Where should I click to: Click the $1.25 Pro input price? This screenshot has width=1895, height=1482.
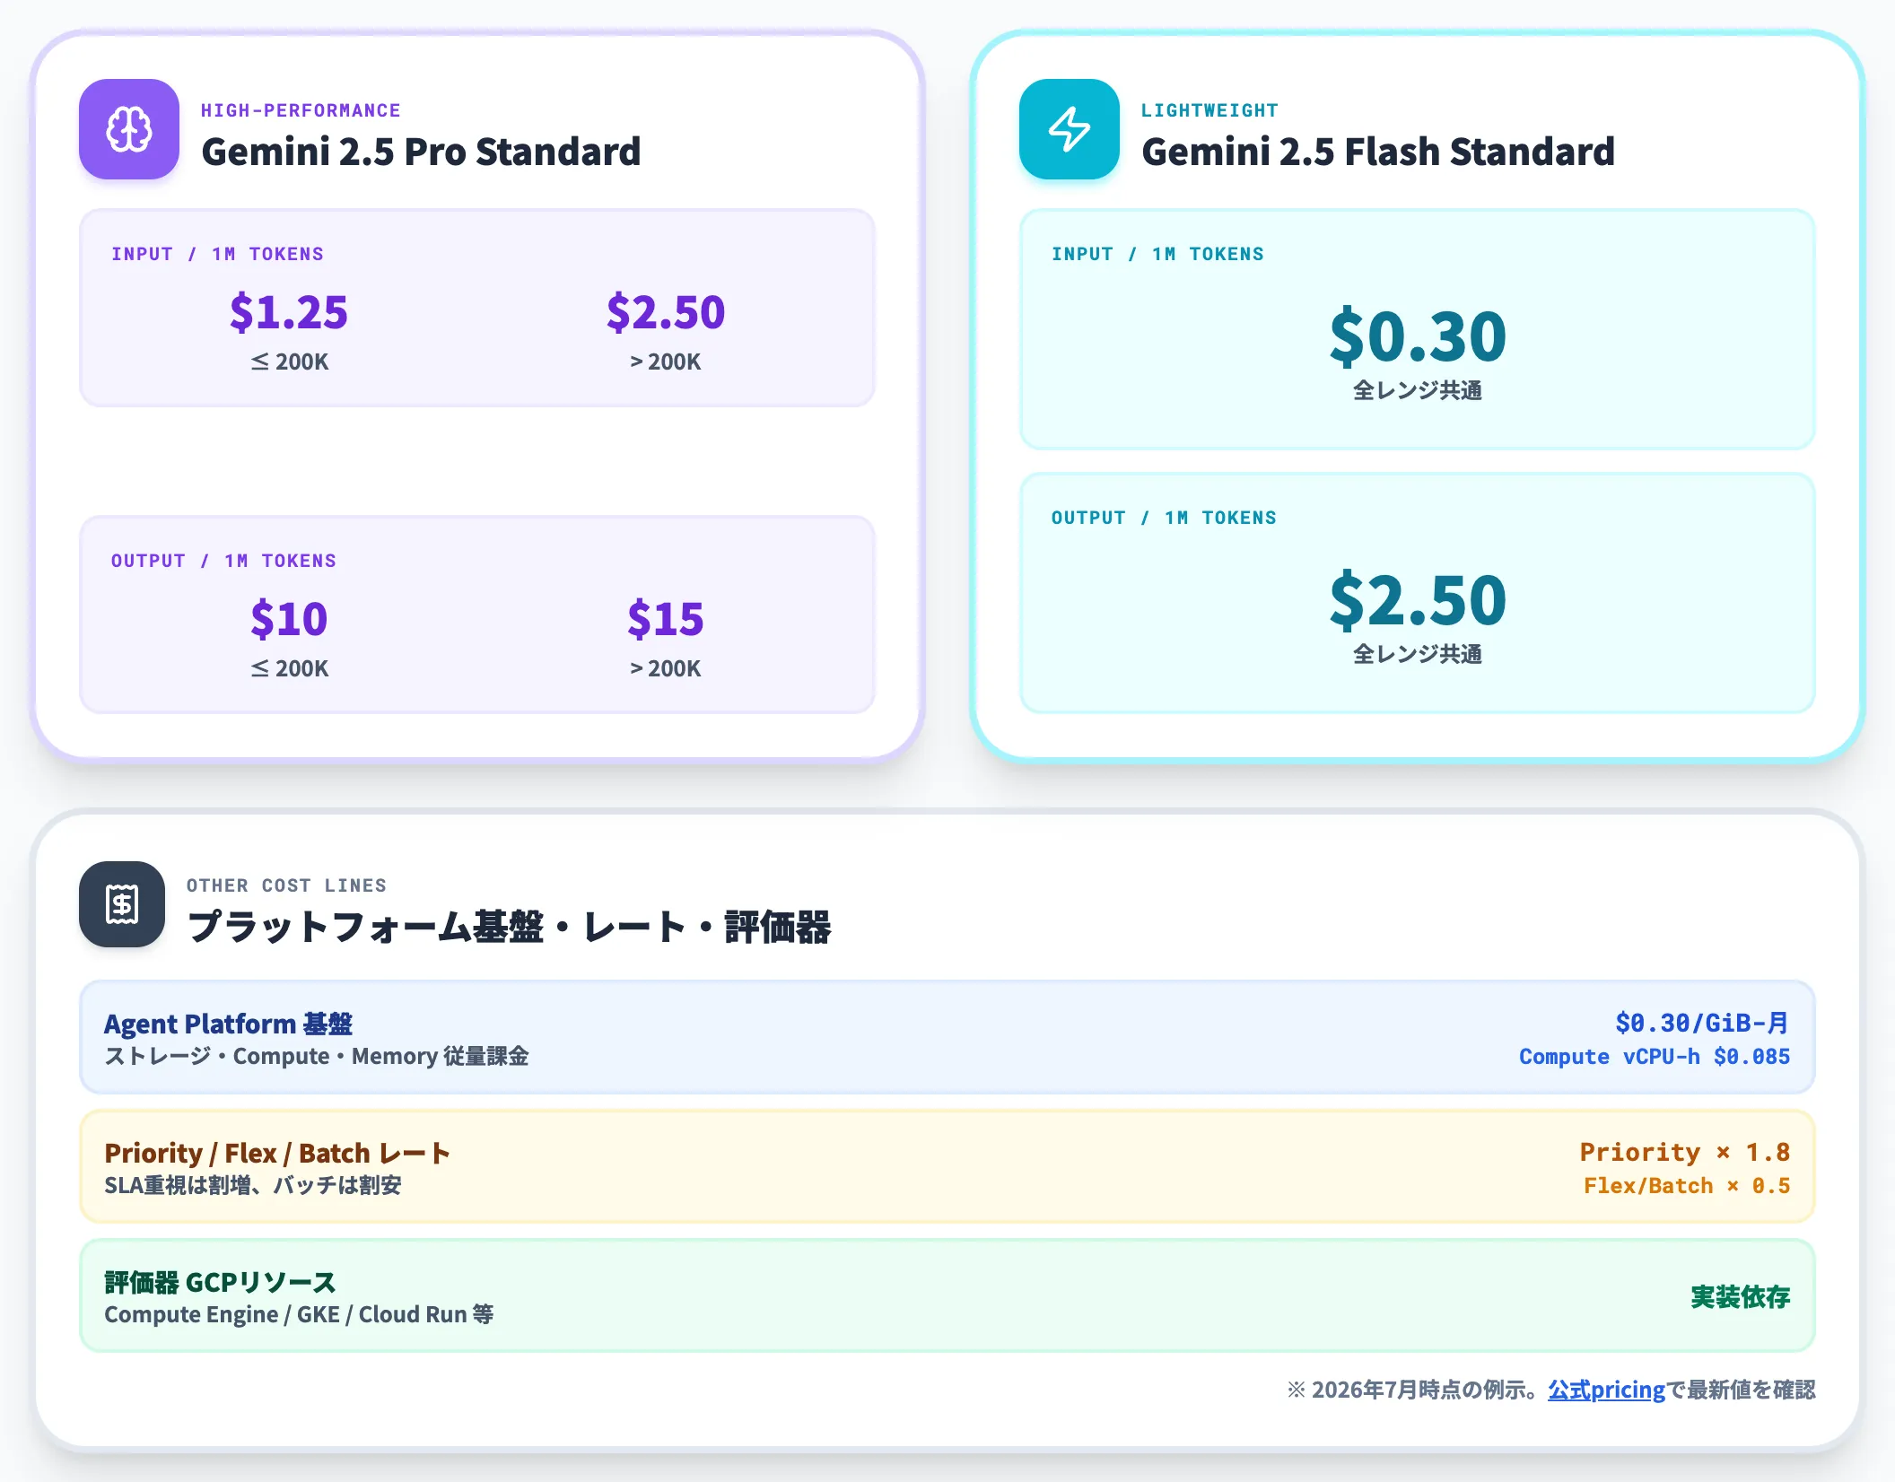tap(289, 312)
